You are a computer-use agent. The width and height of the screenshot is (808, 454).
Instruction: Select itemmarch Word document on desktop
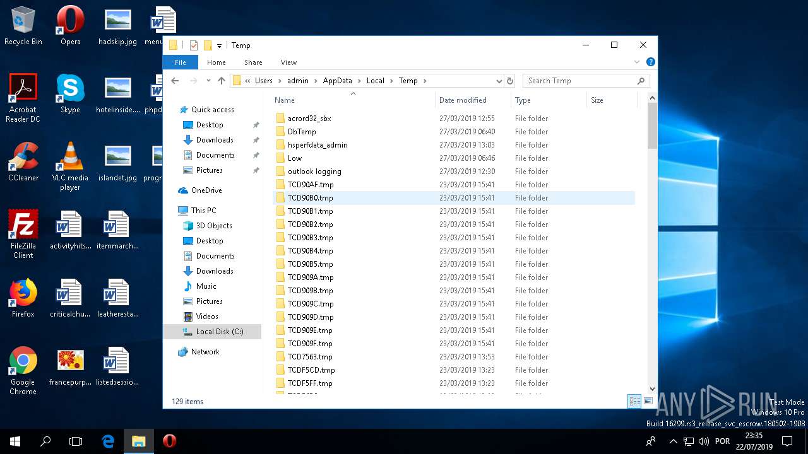tap(117, 230)
